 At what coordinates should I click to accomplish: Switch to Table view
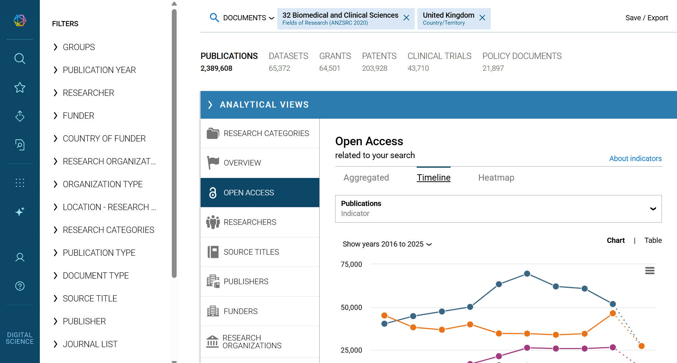pos(653,240)
